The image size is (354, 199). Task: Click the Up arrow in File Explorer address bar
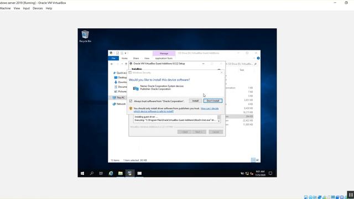(x=126, y=64)
